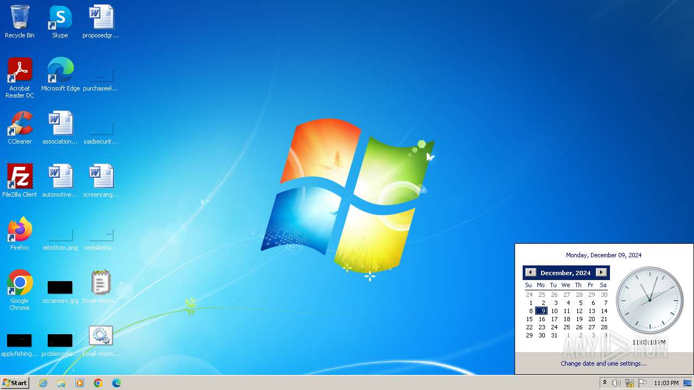Select December 13 in calendar

pos(592,311)
